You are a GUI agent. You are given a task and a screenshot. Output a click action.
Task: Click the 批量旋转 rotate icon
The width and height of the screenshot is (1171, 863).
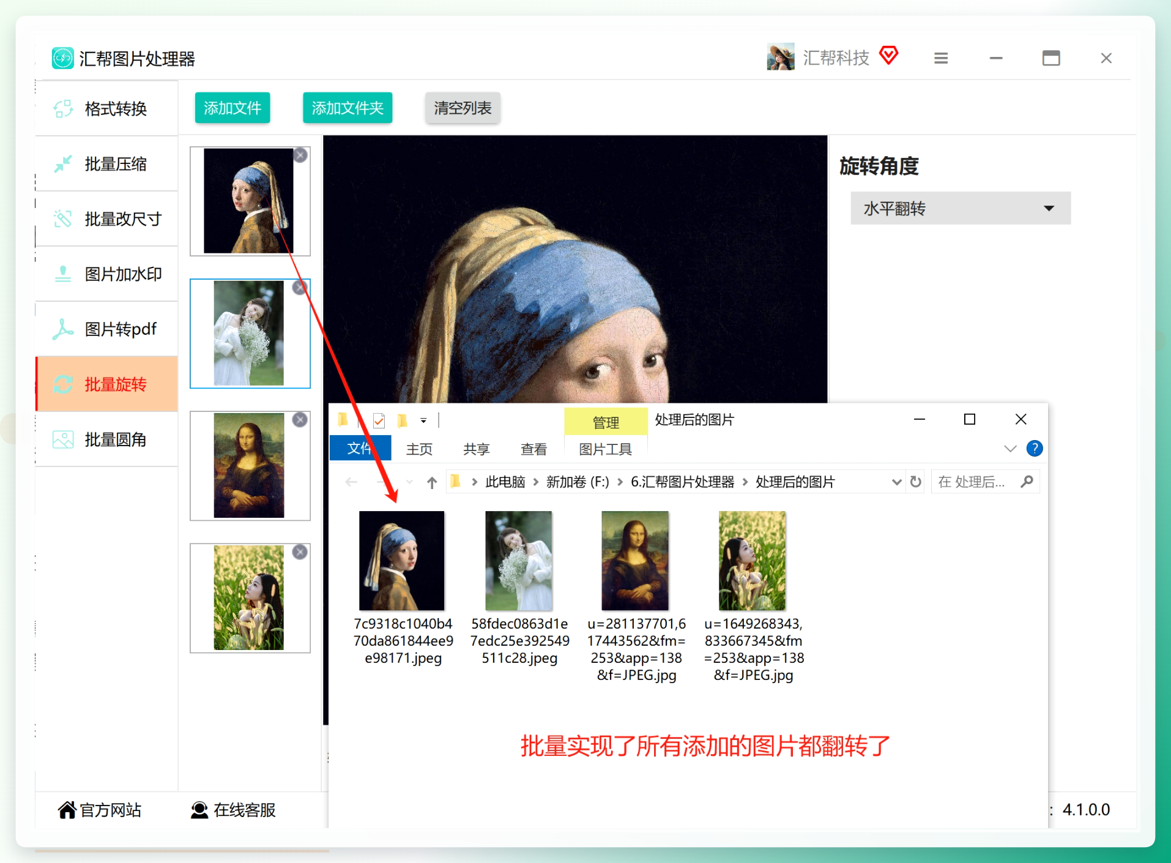[x=63, y=384]
